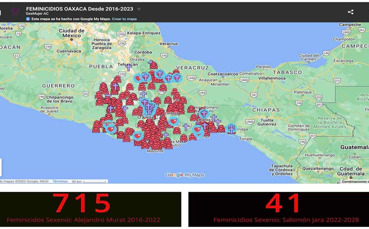Click the 'Tuxtla Gutiérrez' map label

coord(267,122)
